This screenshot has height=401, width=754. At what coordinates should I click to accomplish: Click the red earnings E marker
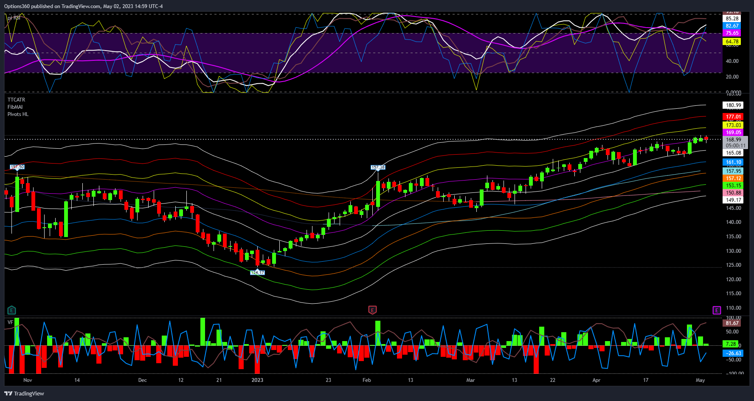coord(372,310)
